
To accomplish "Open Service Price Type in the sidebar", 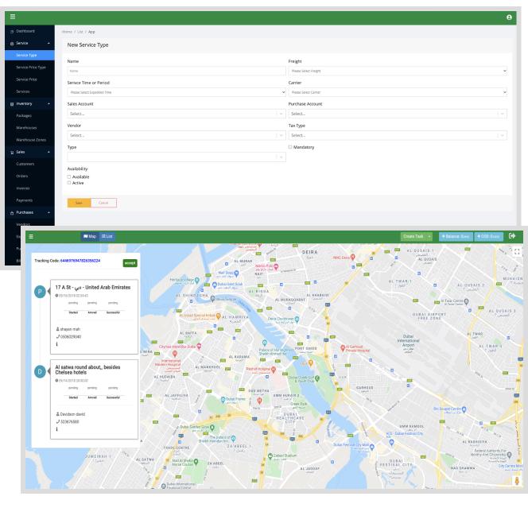I will click(x=31, y=68).
